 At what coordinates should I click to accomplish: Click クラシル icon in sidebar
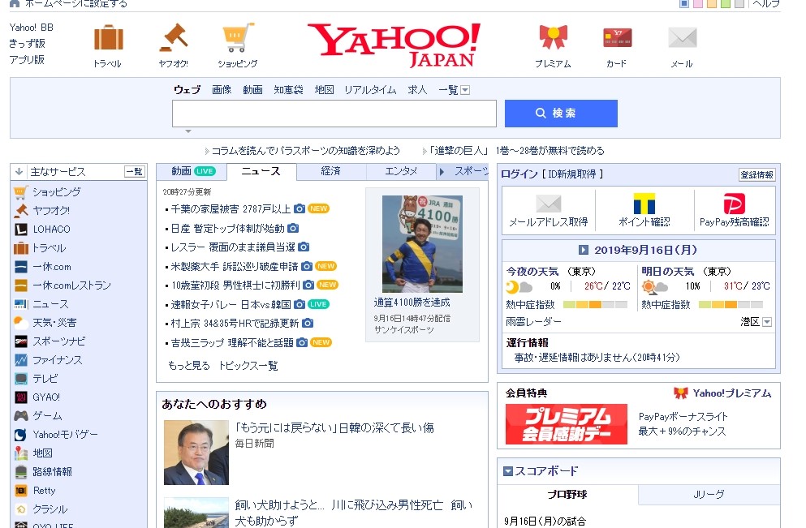(x=20, y=509)
